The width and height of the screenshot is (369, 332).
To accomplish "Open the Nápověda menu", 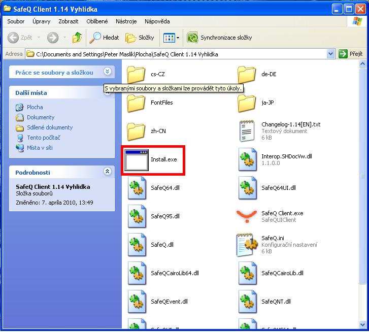I will [157, 21].
